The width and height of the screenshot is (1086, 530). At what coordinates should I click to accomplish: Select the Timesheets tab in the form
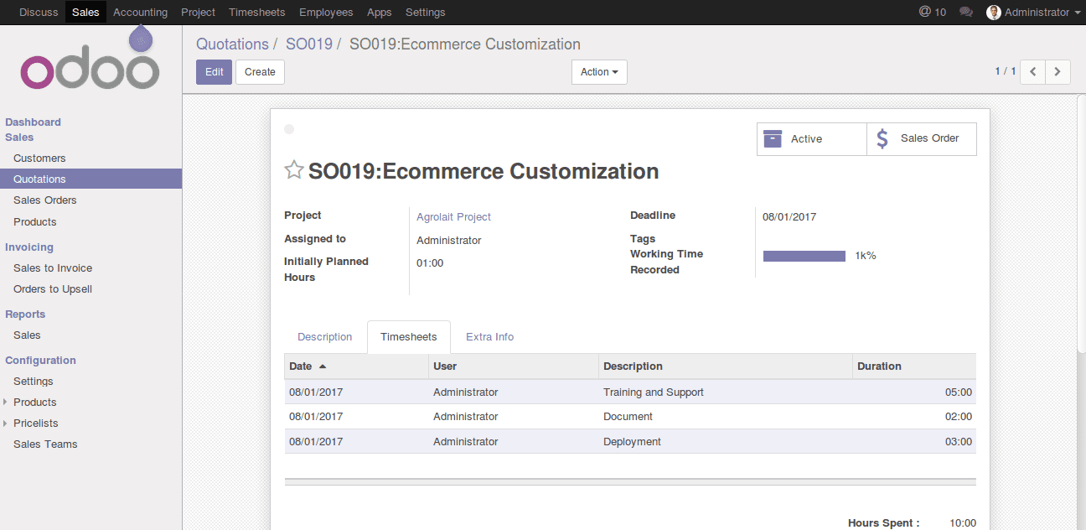tap(409, 337)
